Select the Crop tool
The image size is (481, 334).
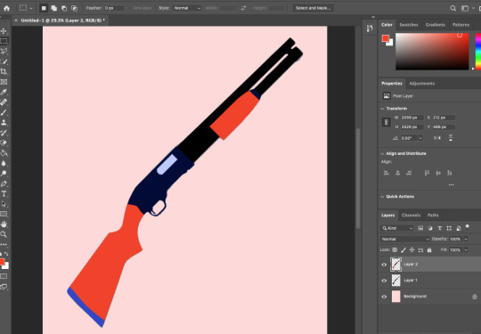[4, 72]
